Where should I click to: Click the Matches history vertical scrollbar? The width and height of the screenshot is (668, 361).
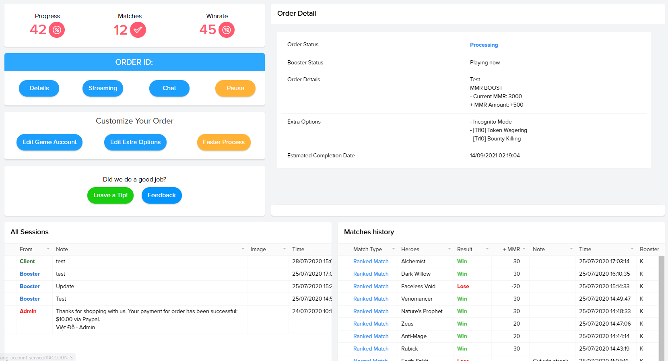(662, 306)
